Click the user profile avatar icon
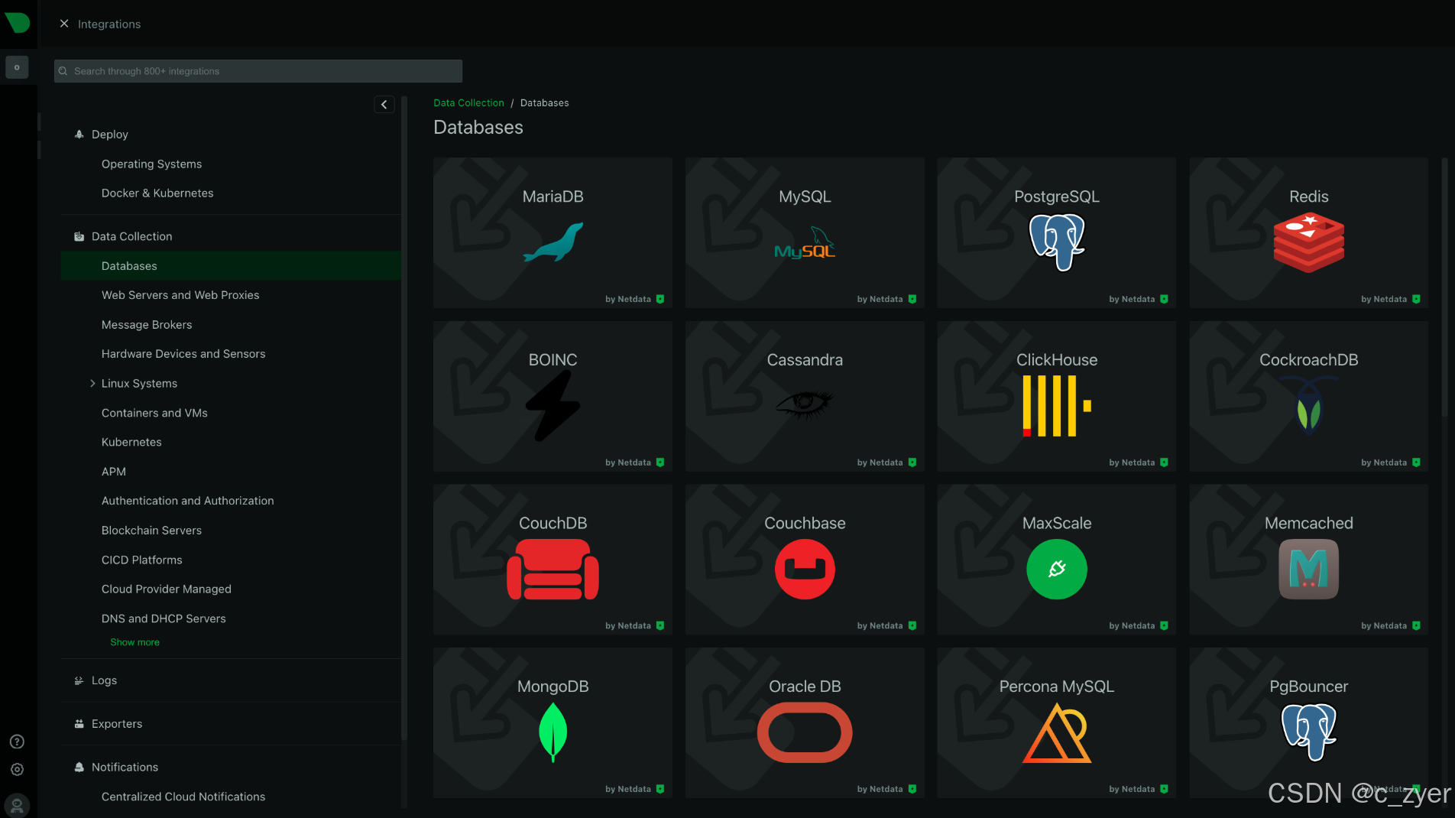This screenshot has width=1455, height=818. tap(17, 806)
